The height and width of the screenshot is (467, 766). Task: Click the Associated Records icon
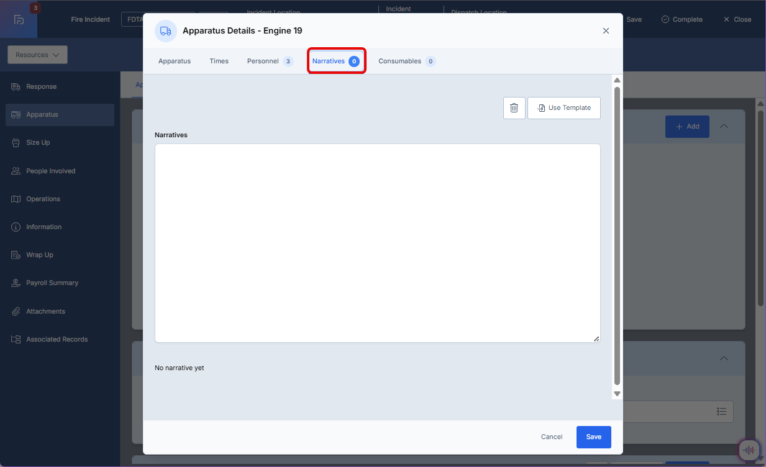16,340
